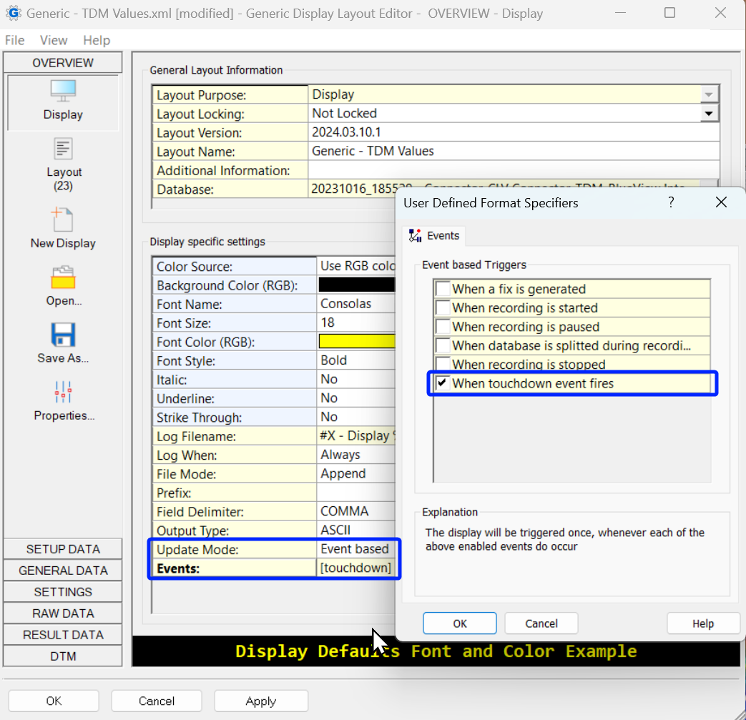The image size is (746, 720).
Task: Expand the GENERAL DATA section
Action: pyautogui.click(x=63, y=571)
